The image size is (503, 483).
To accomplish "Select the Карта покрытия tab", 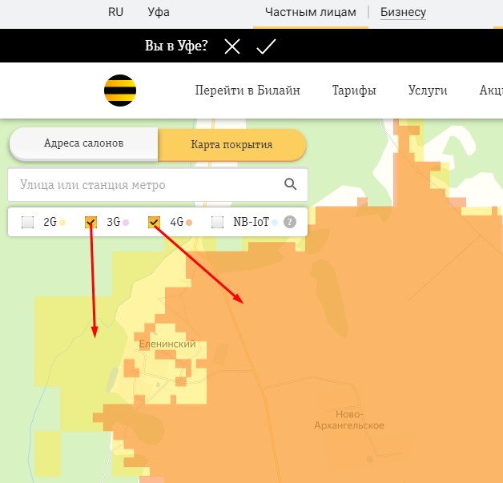I will [x=232, y=145].
